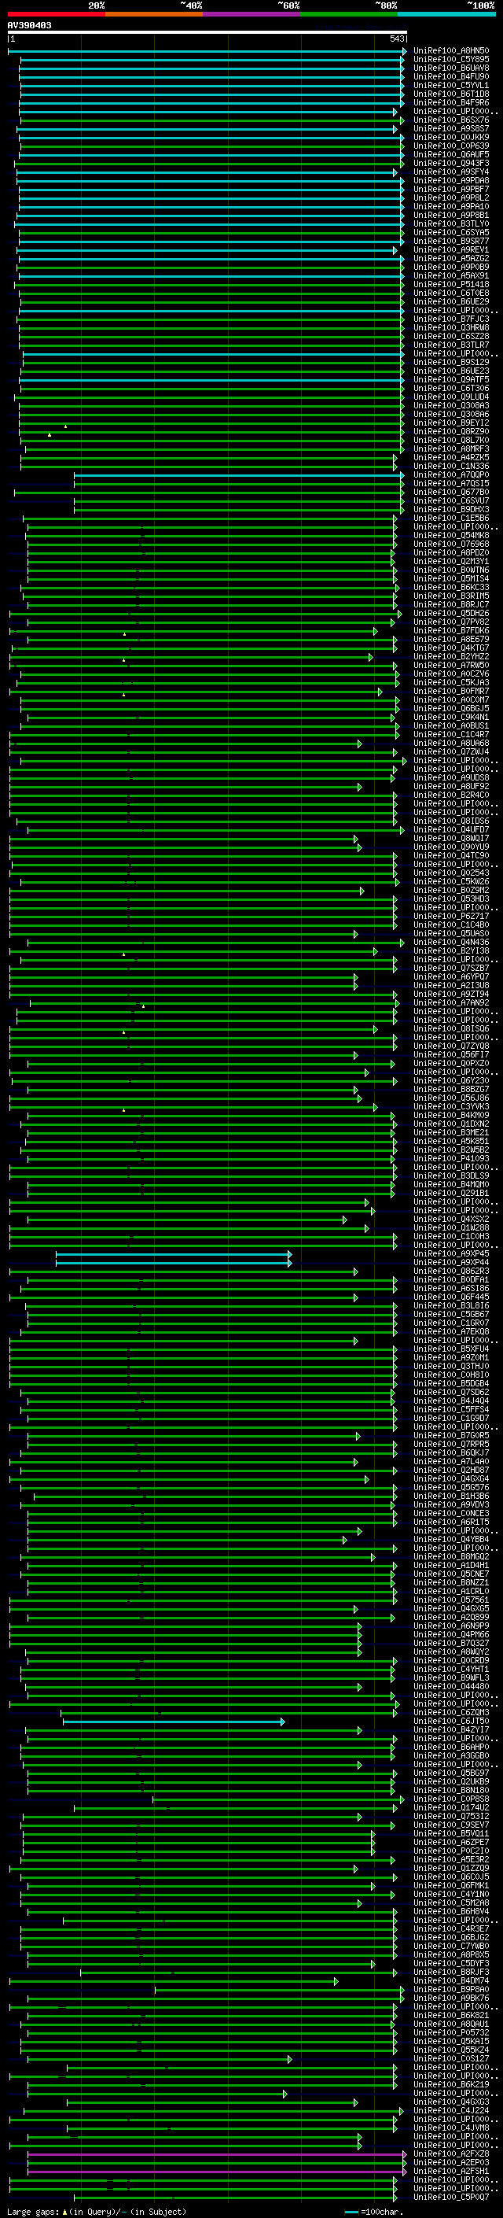The height and width of the screenshot is (2218, 503).
Task: Select hit label UniRef100_Q7PV82
Action: pyautogui.click(x=451, y=622)
